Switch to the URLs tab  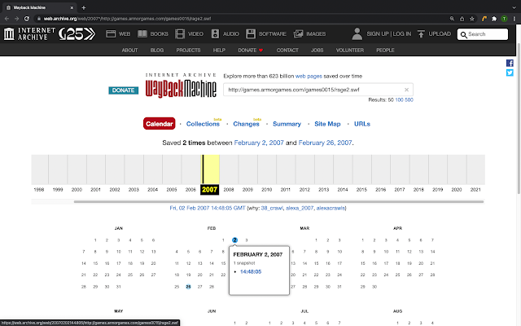361,124
